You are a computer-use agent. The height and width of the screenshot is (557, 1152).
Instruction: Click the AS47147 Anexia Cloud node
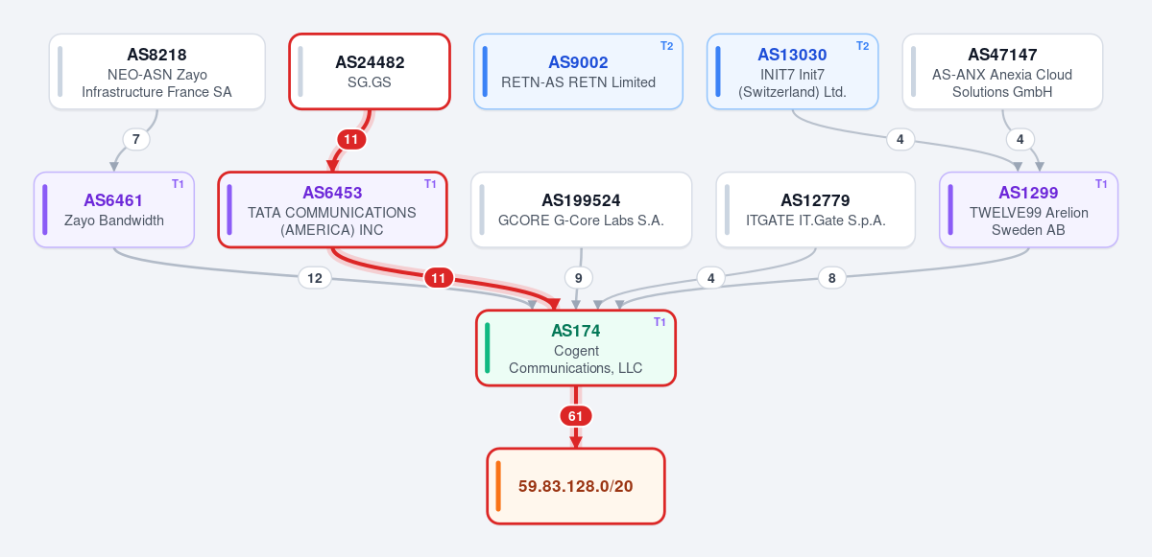1002,72
